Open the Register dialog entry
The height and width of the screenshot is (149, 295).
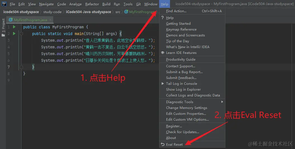pyautogui.click(x=192, y=126)
